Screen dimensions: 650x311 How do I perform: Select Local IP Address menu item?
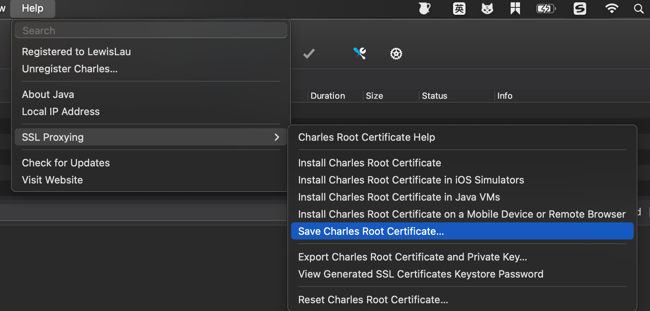point(151,112)
